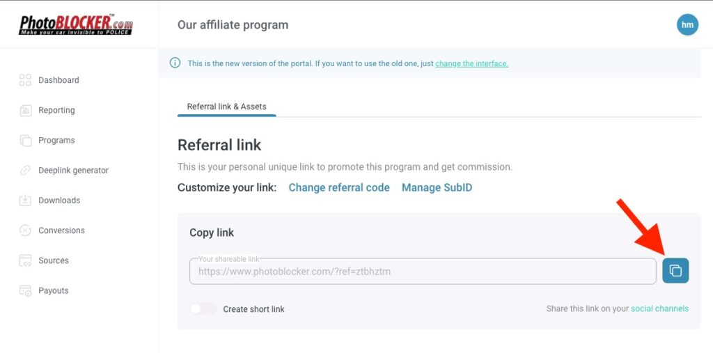Open the social channels link

coord(659,308)
